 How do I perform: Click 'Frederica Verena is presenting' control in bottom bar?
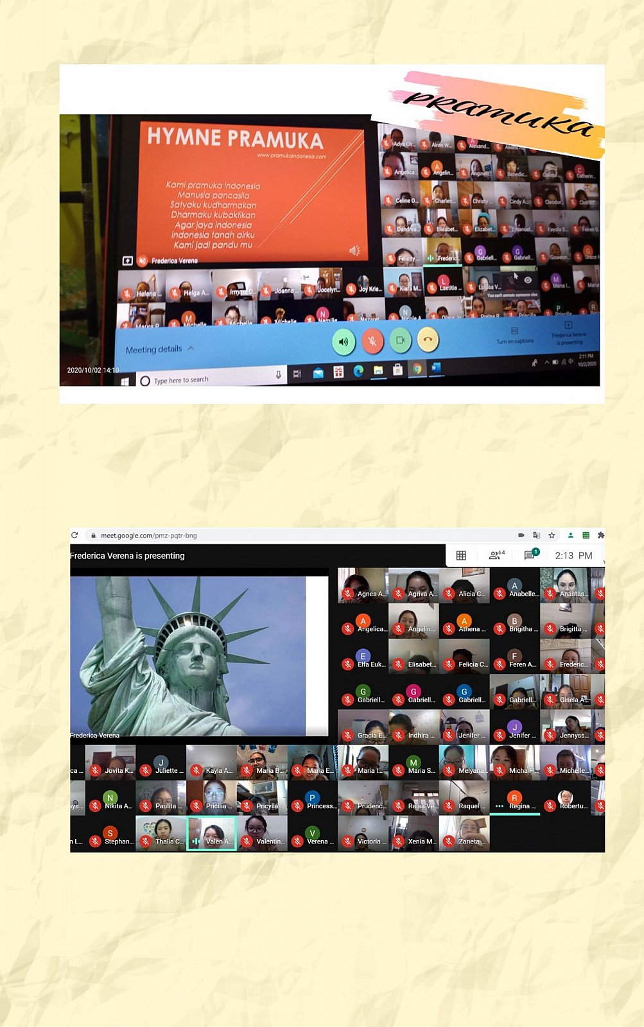[x=568, y=334]
